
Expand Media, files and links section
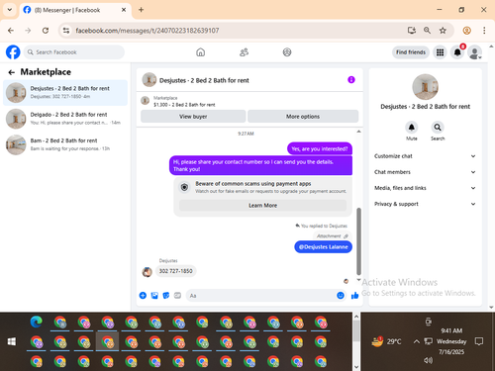pos(425,188)
